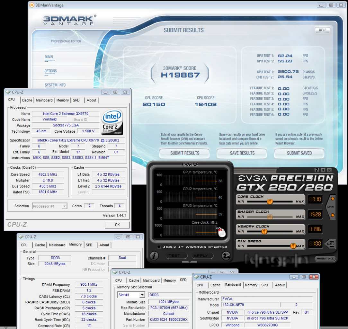Click CPU-Z CPU window title icon
The height and width of the screenshot is (329, 348).
click(8, 92)
